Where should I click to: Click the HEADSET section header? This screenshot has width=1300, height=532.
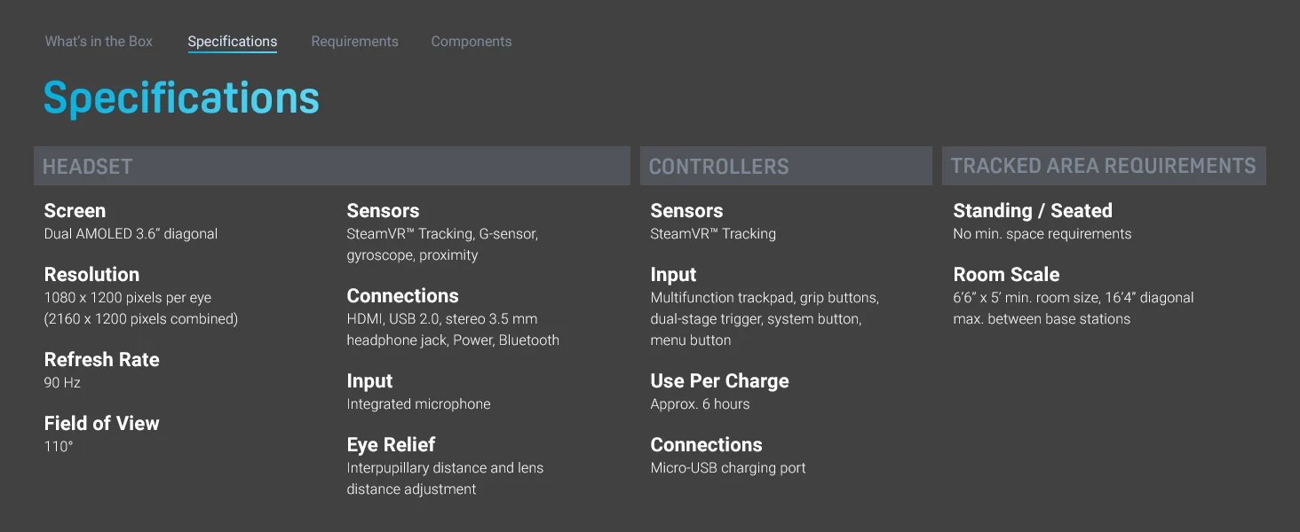click(x=88, y=167)
